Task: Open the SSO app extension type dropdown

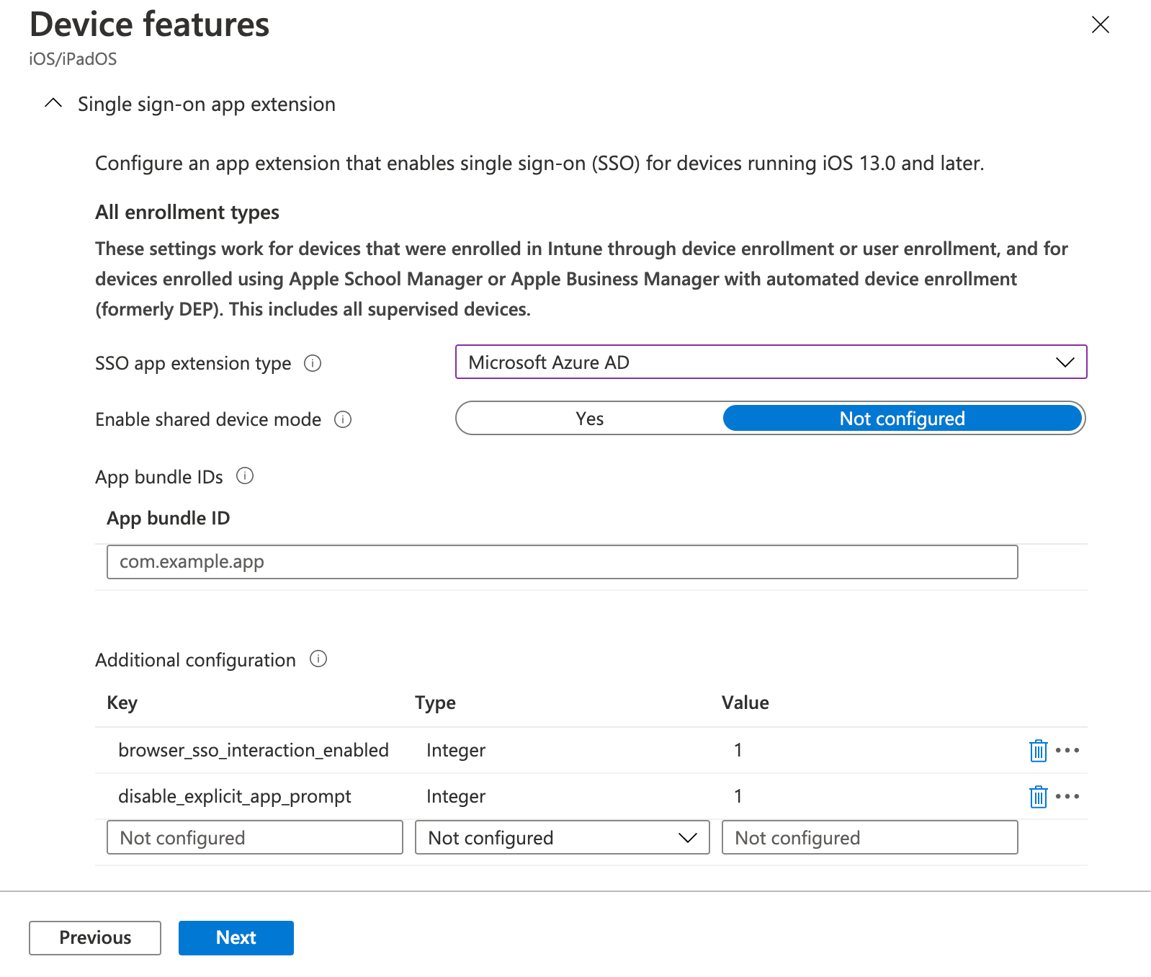Action: tap(771, 362)
